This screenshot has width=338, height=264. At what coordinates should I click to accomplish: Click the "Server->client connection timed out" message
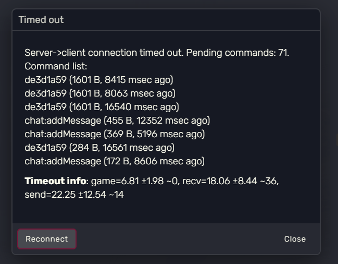[104, 53]
